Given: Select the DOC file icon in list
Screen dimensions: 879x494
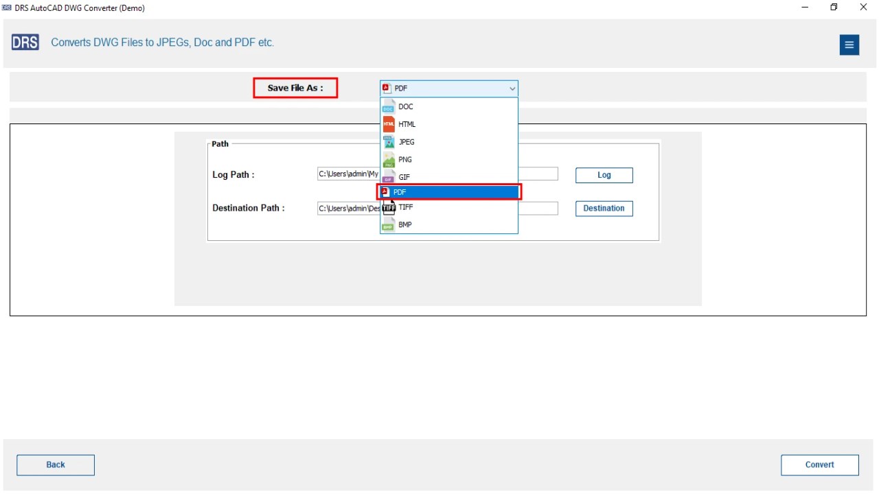Looking at the screenshot, I should 389,106.
